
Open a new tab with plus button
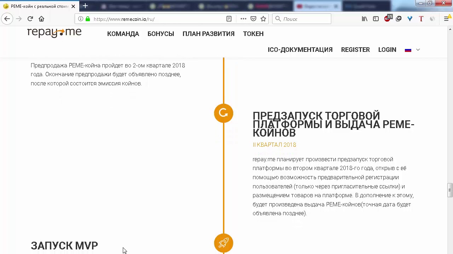coord(85,6)
